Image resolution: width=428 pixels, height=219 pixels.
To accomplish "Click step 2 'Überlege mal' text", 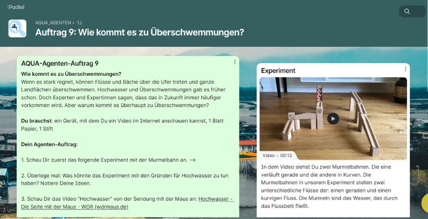I will pos(125,179).
